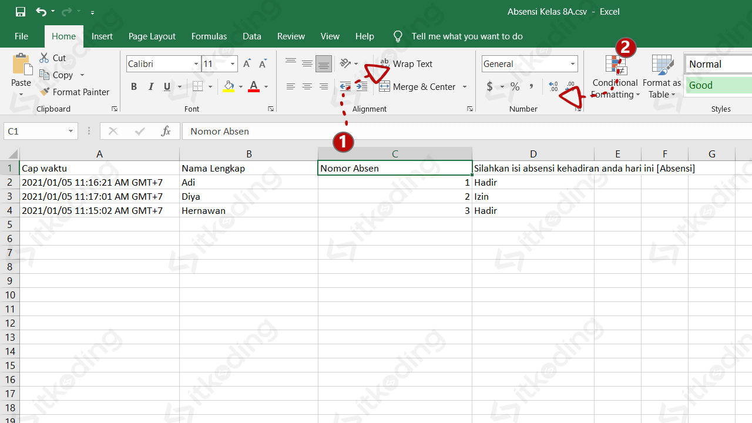Apply the Good cell style
The height and width of the screenshot is (423, 752).
click(719, 85)
